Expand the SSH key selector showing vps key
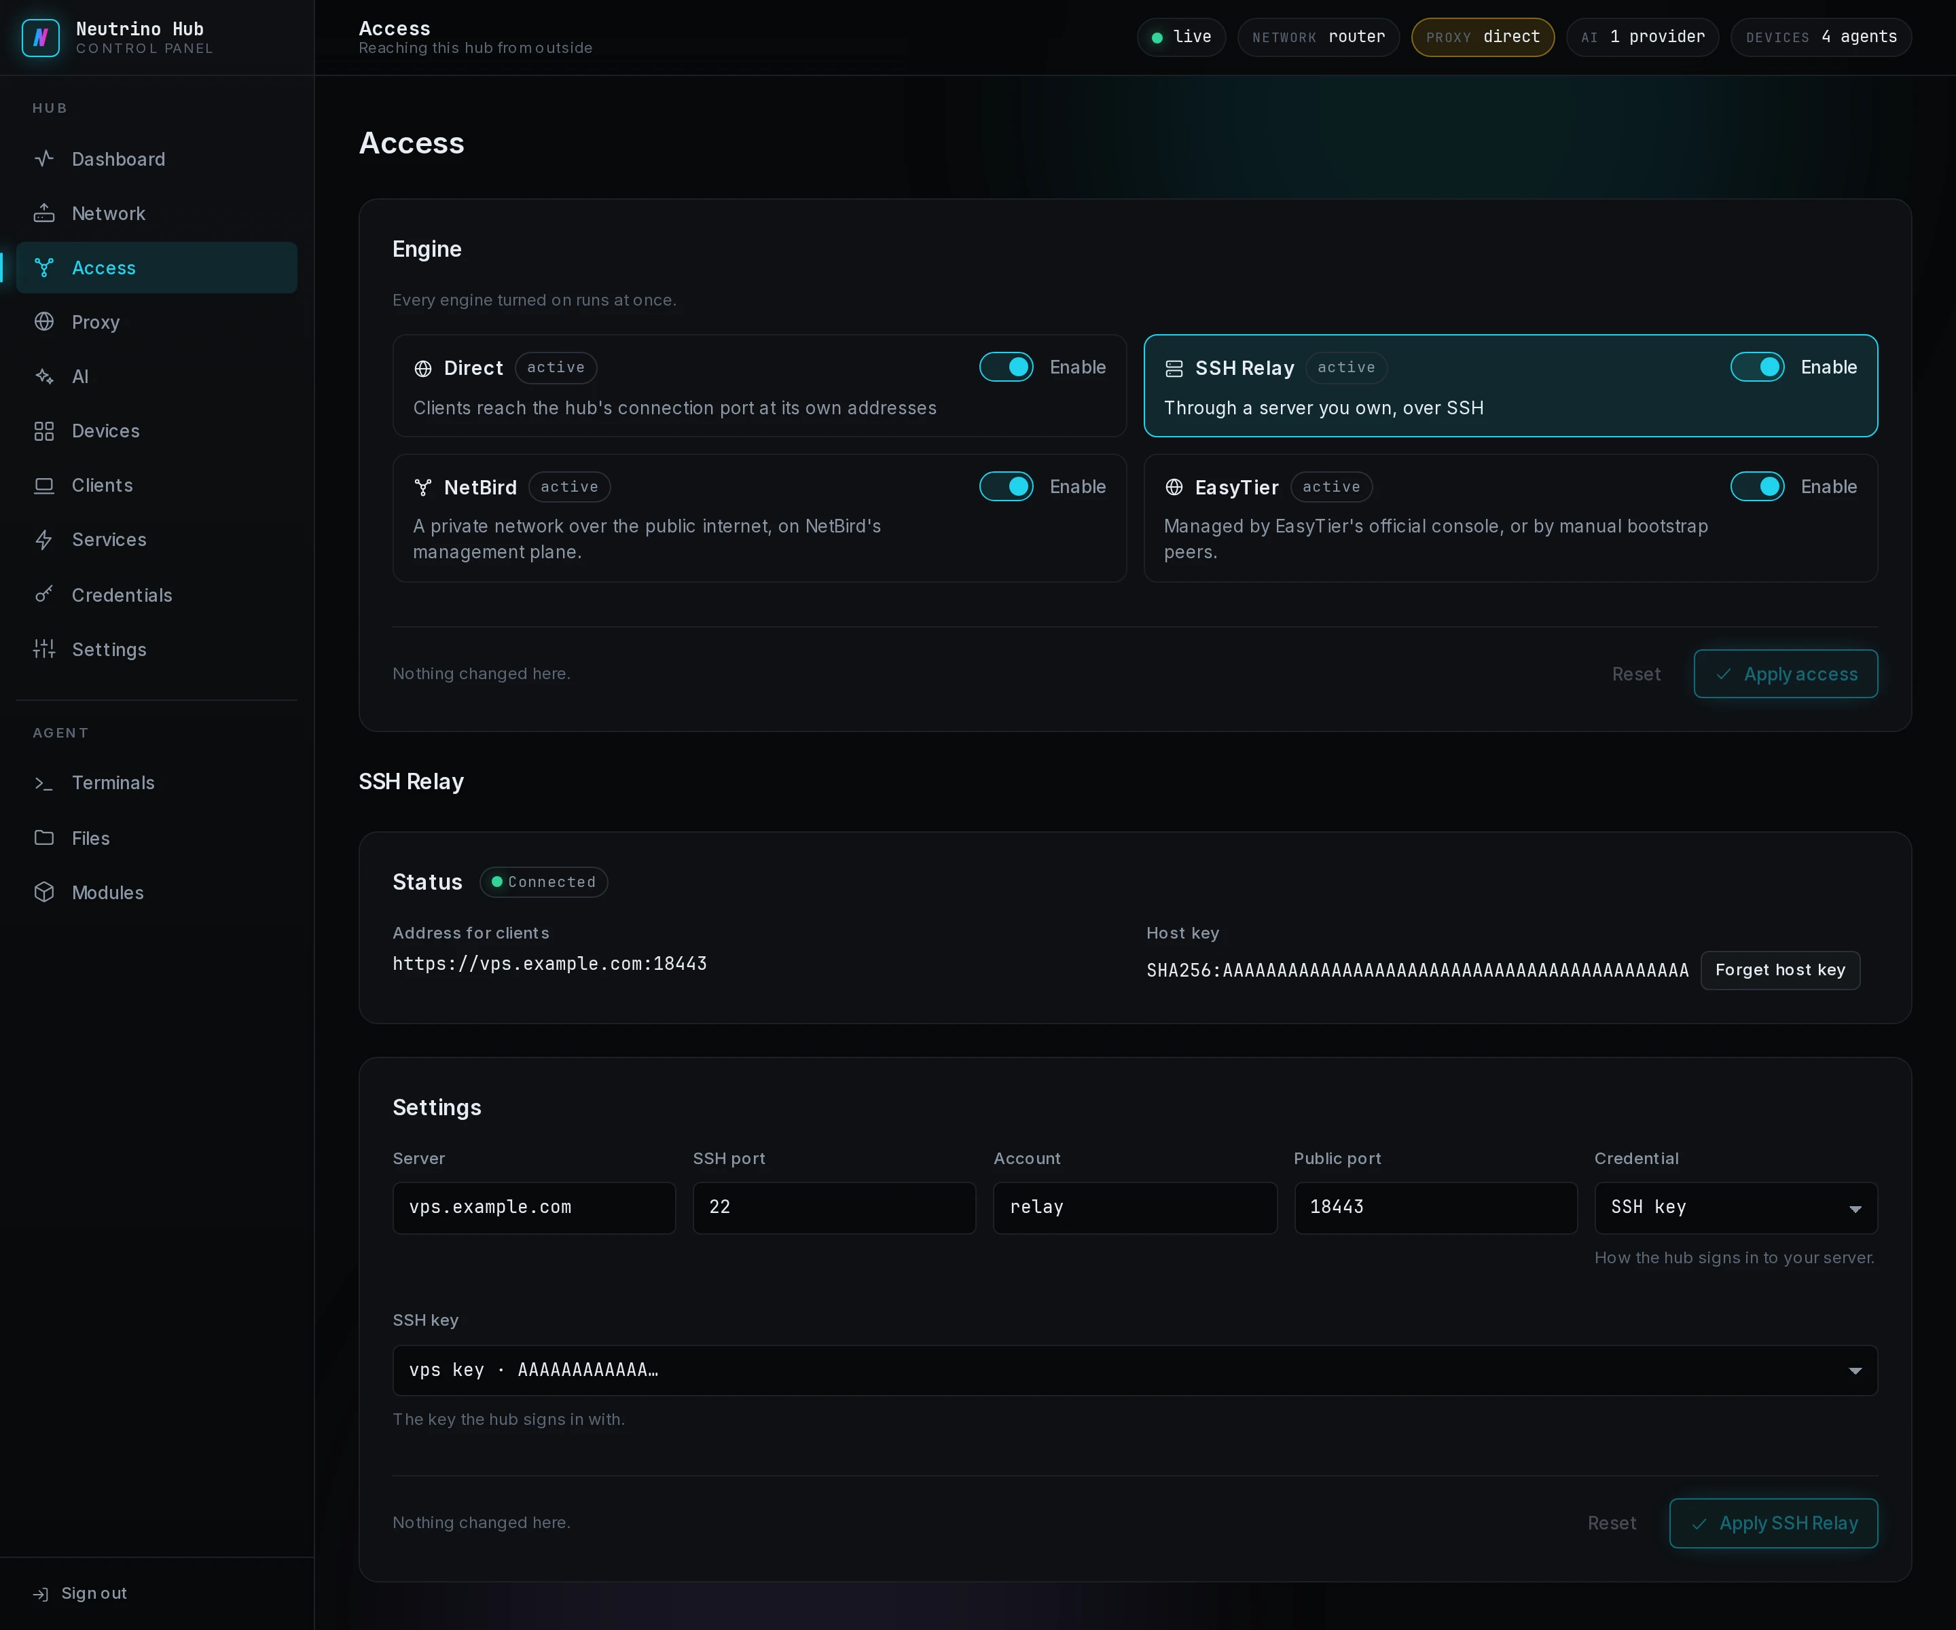 point(1134,1370)
